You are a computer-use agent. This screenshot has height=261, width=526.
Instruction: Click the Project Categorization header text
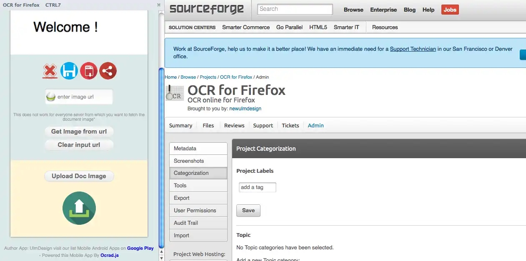266,149
